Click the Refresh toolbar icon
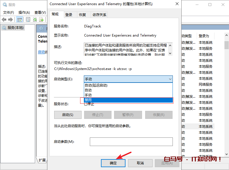 click(35, 19)
